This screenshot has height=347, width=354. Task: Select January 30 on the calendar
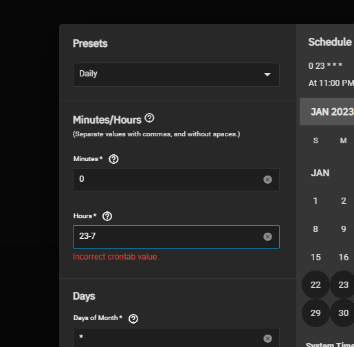coord(342,313)
